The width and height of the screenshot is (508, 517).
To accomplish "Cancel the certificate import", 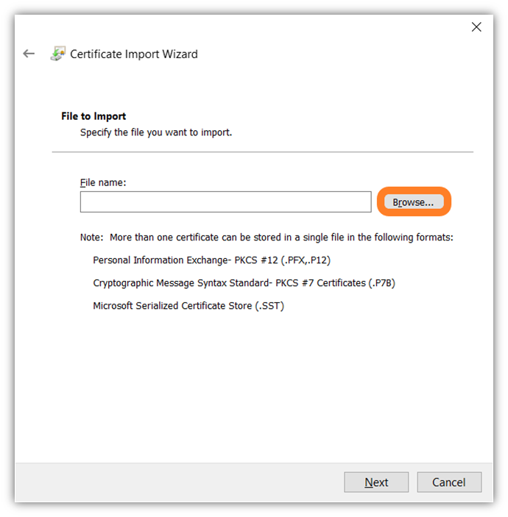I will pos(449,482).
